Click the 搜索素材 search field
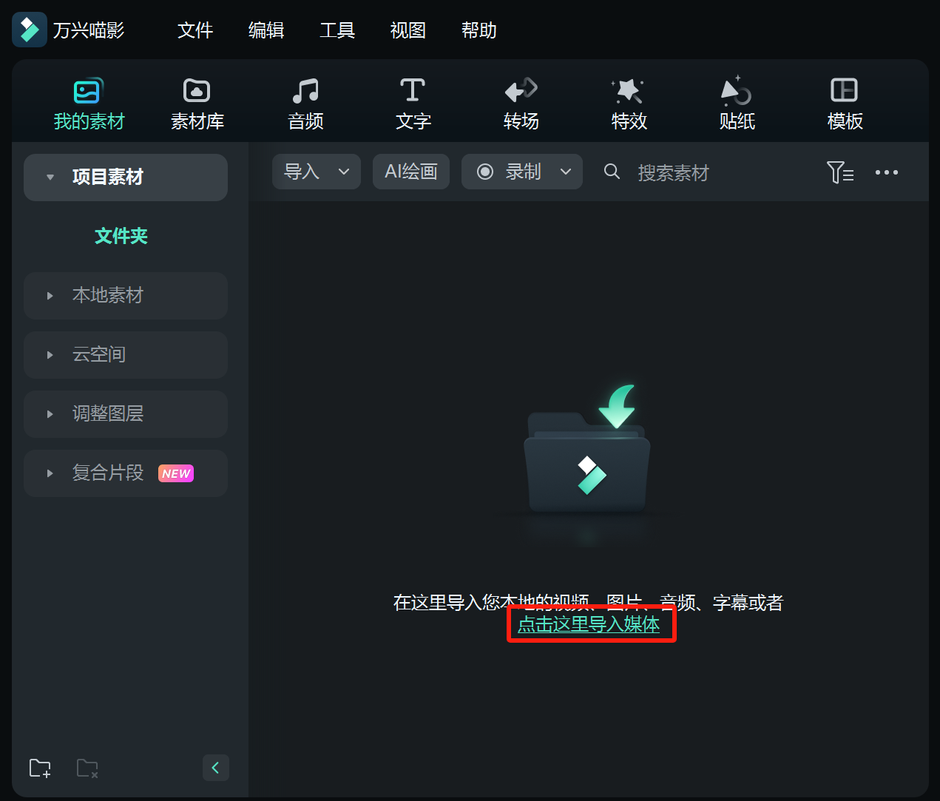The height and width of the screenshot is (801, 940). click(673, 172)
